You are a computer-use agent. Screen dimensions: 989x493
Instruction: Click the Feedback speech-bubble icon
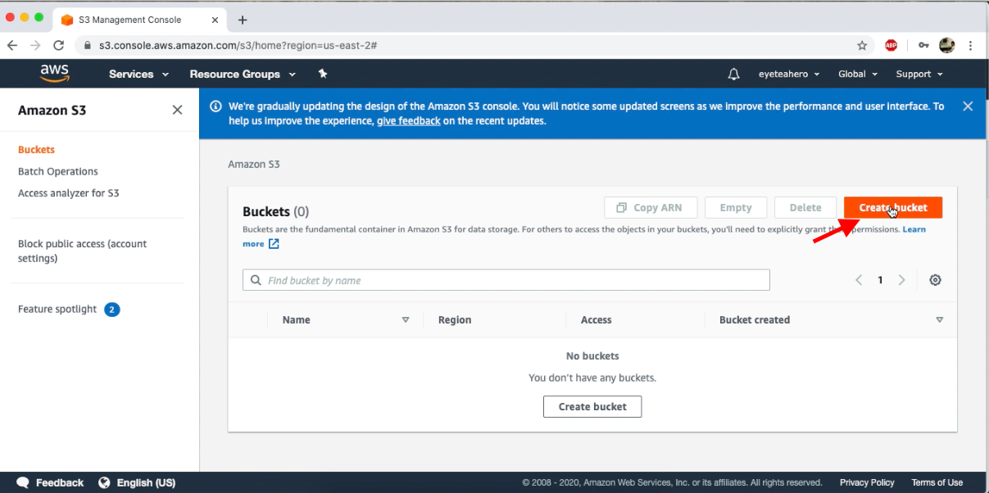(x=22, y=482)
